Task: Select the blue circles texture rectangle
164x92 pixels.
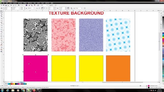Action: [118, 35]
